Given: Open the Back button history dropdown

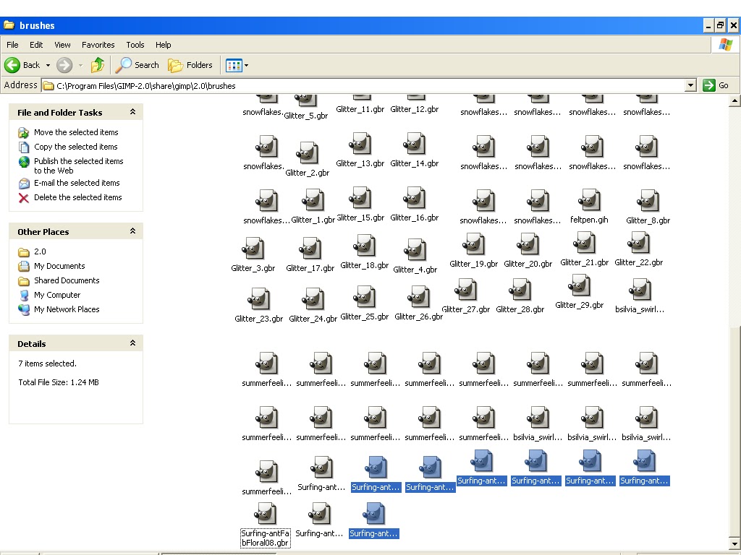Looking at the screenshot, I should tap(46, 65).
